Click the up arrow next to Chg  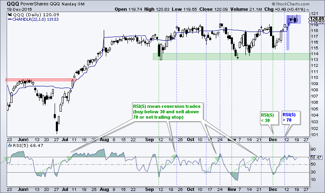click(x=307, y=10)
